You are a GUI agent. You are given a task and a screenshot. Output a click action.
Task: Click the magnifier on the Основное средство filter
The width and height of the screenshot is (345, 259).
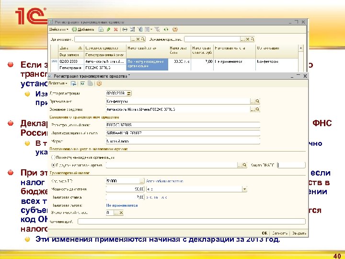point(253,39)
